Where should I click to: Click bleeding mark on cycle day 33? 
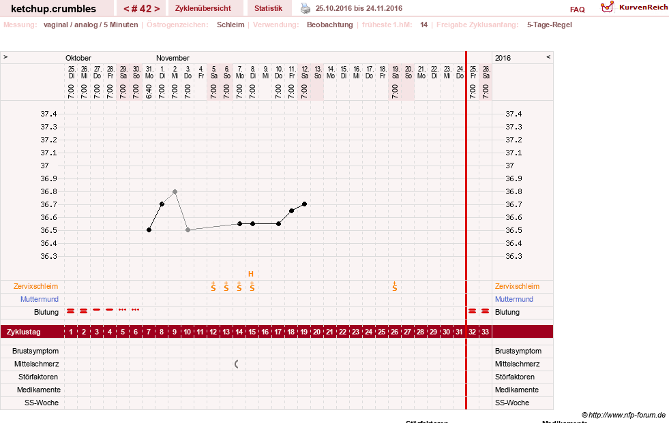[x=485, y=311]
